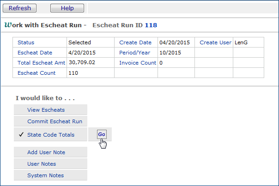Click the Escheat Date field label

(35, 53)
